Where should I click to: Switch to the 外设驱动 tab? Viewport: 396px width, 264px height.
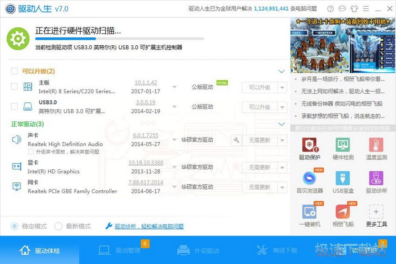pyautogui.click(x=198, y=250)
